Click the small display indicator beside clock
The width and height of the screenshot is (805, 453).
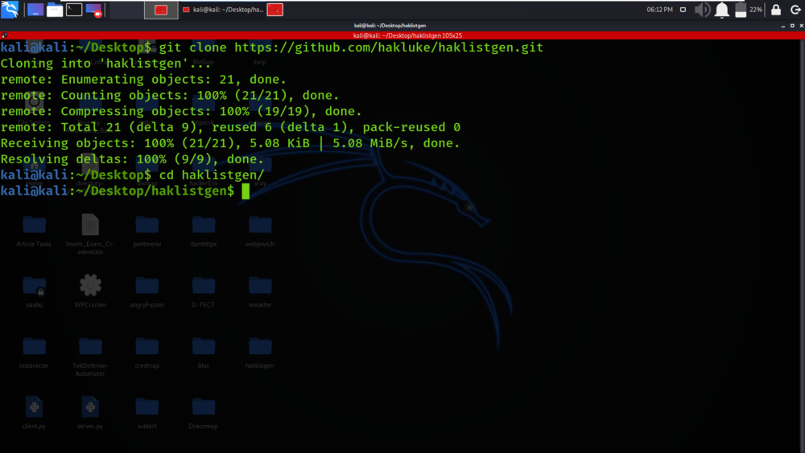tap(683, 10)
